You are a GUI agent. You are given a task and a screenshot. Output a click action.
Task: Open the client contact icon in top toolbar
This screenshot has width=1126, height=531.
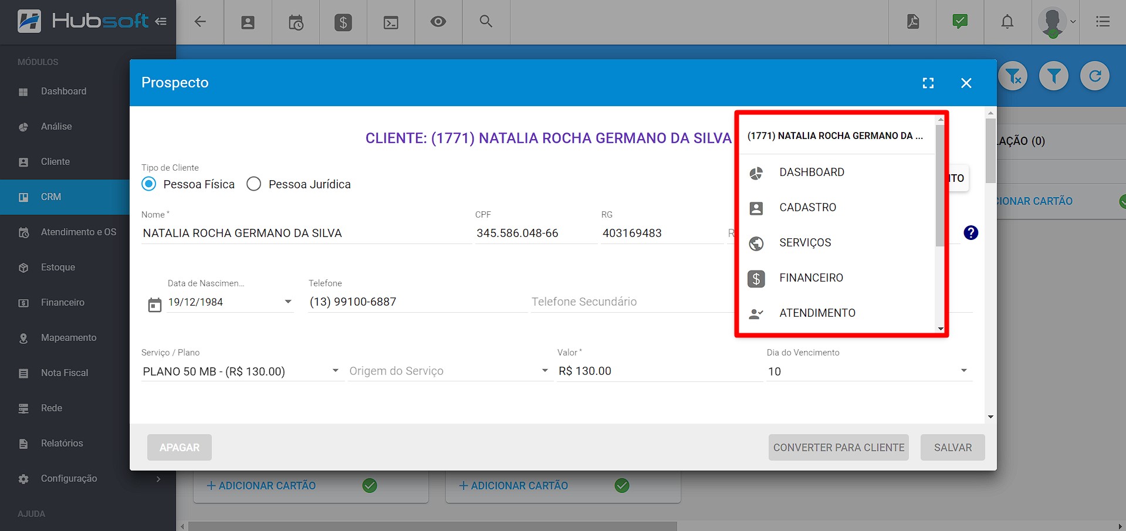(248, 22)
